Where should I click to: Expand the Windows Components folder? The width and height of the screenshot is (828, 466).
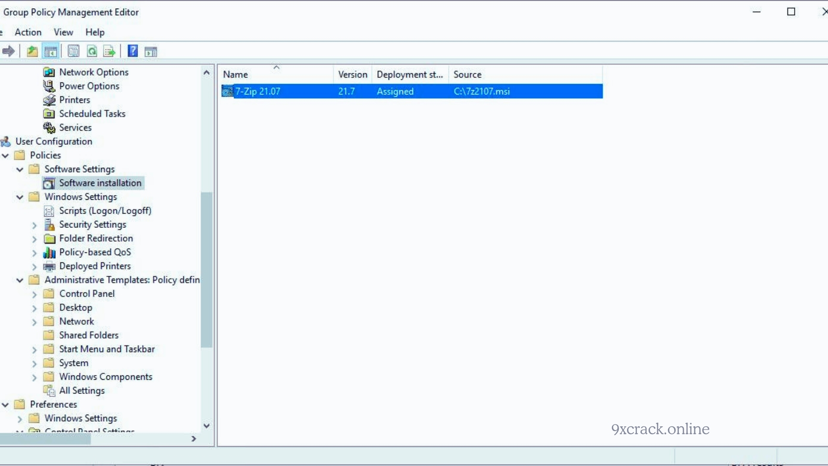point(34,377)
